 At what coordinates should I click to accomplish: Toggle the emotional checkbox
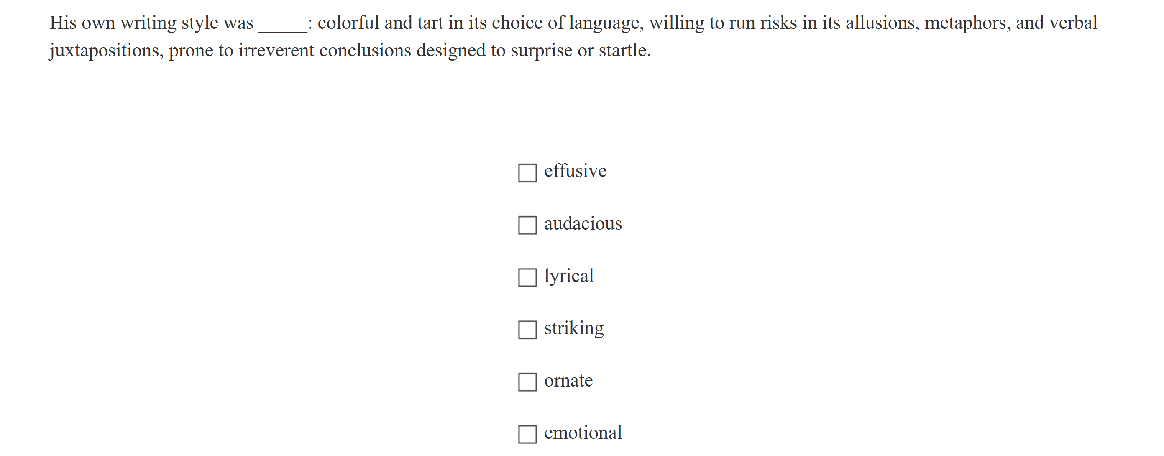click(x=527, y=434)
